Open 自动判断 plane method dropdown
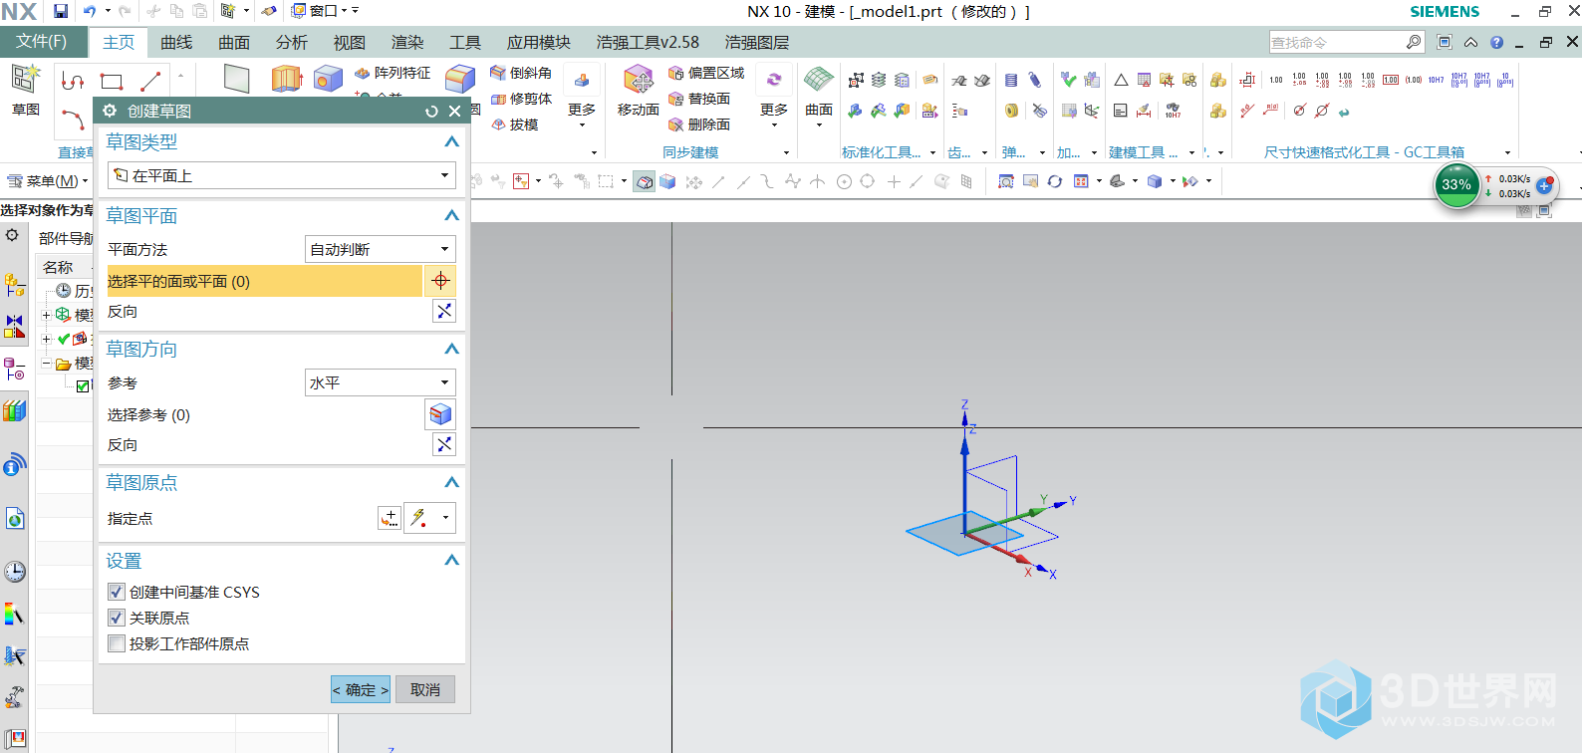 [380, 249]
